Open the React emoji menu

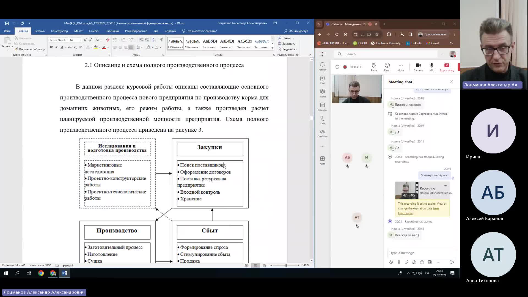[387, 67]
